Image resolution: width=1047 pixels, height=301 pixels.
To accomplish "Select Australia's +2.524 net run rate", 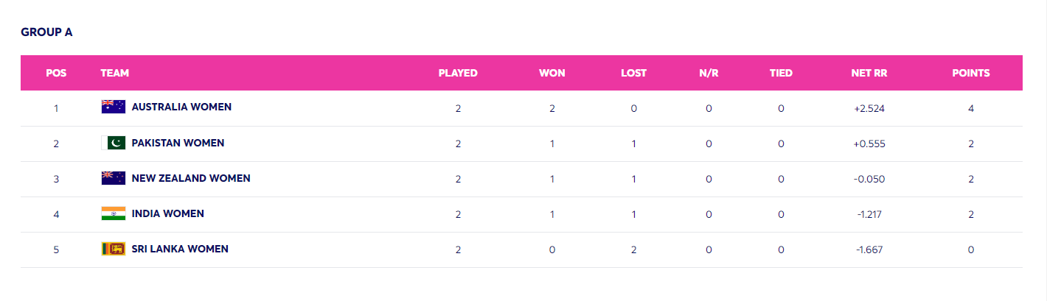I will (x=869, y=108).
